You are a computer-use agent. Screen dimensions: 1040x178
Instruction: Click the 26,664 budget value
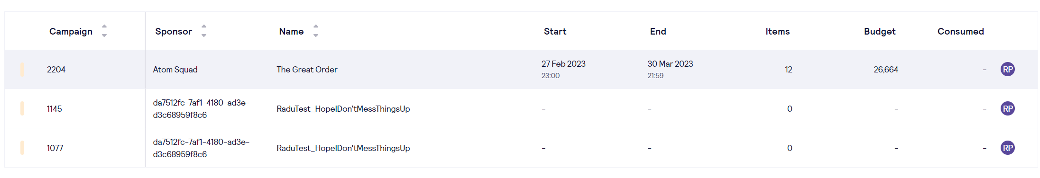point(886,70)
